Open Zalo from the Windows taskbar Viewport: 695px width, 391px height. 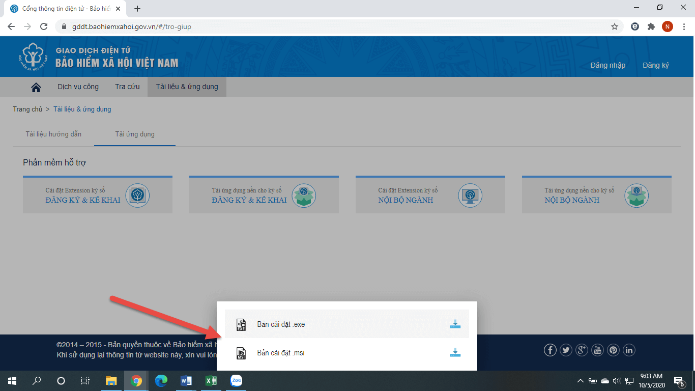[x=236, y=381]
